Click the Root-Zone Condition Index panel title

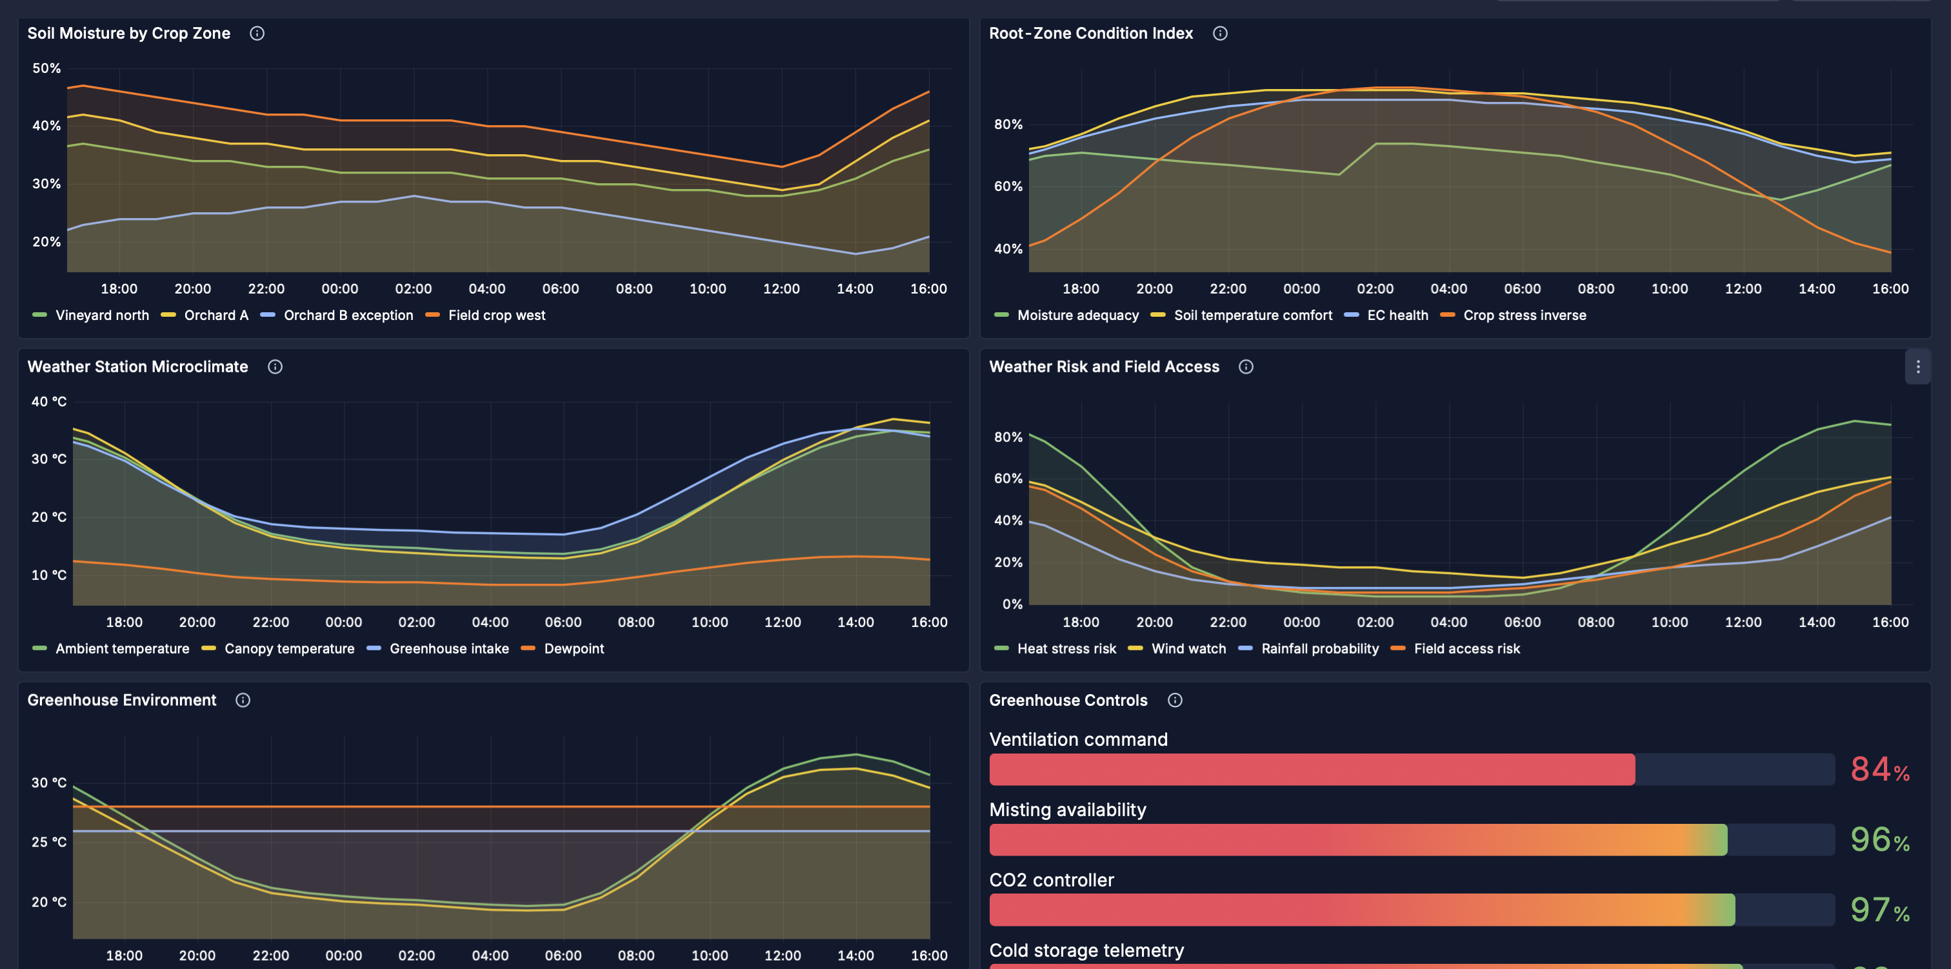pyautogui.click(x=1090, y=34)
